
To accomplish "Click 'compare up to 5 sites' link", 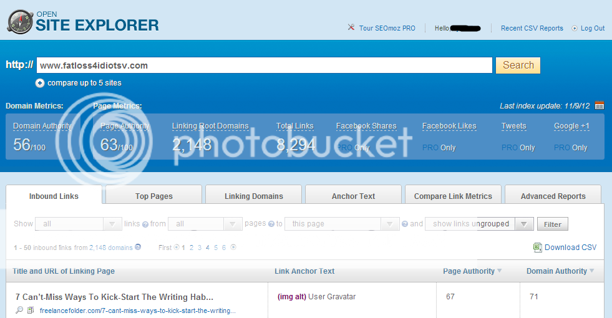I will point(84,83).
